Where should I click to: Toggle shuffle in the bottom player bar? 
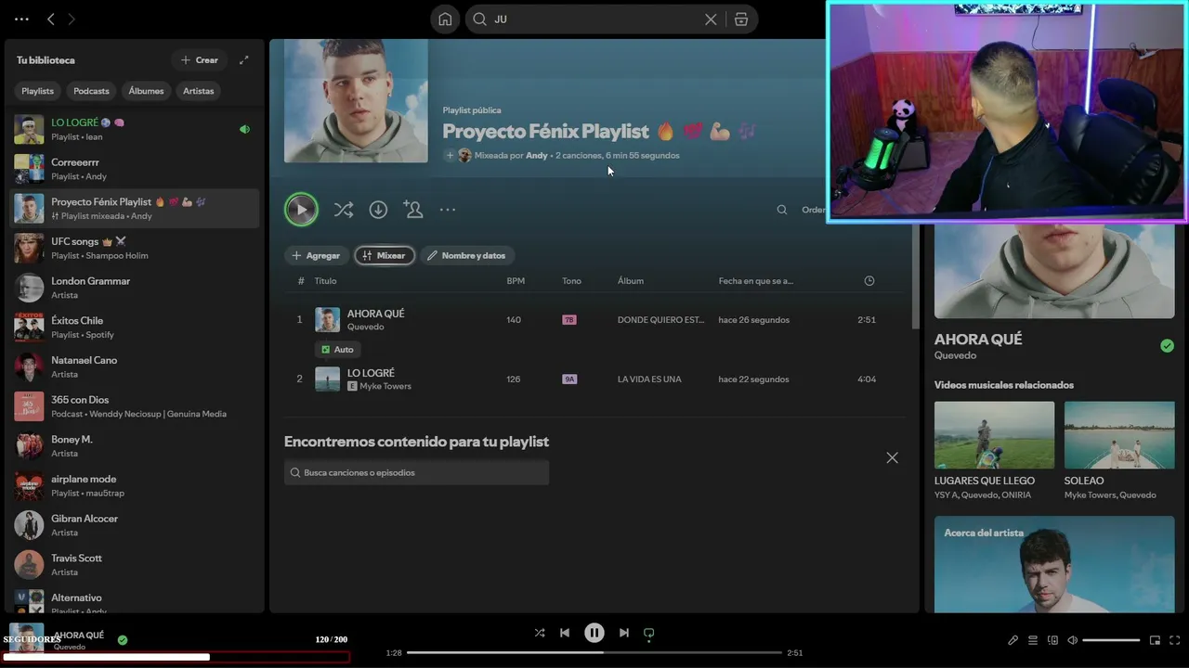[540, 633]
